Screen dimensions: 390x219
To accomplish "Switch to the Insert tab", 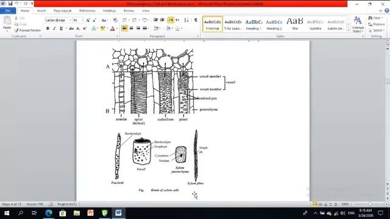I will pos(41,11).
